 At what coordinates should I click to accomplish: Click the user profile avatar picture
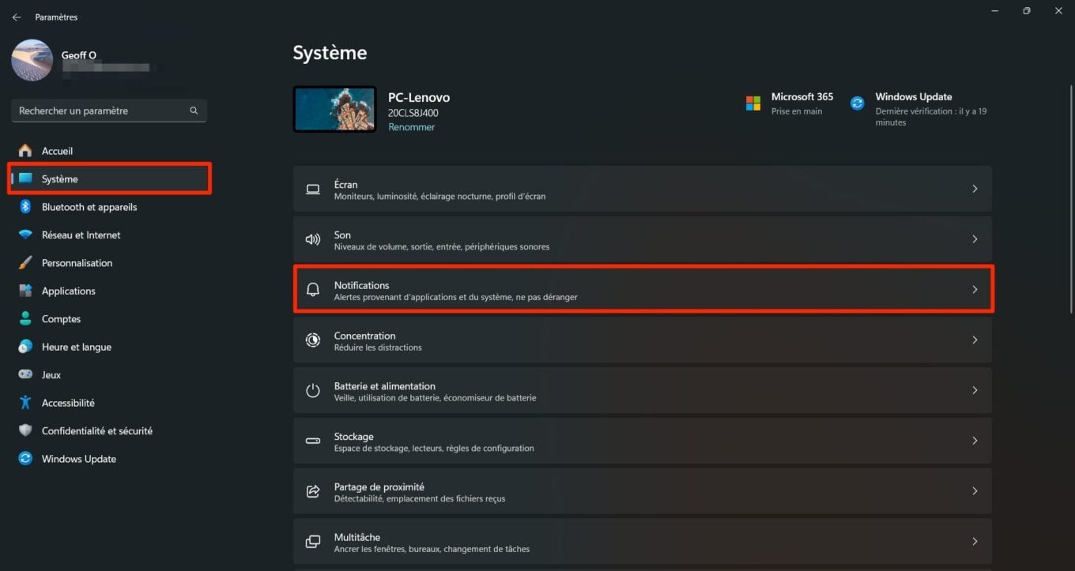coord(32,60)
